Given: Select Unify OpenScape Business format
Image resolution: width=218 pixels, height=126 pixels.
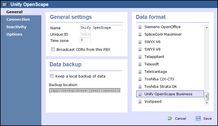Looking at the screenshot, I should [170, 94].
